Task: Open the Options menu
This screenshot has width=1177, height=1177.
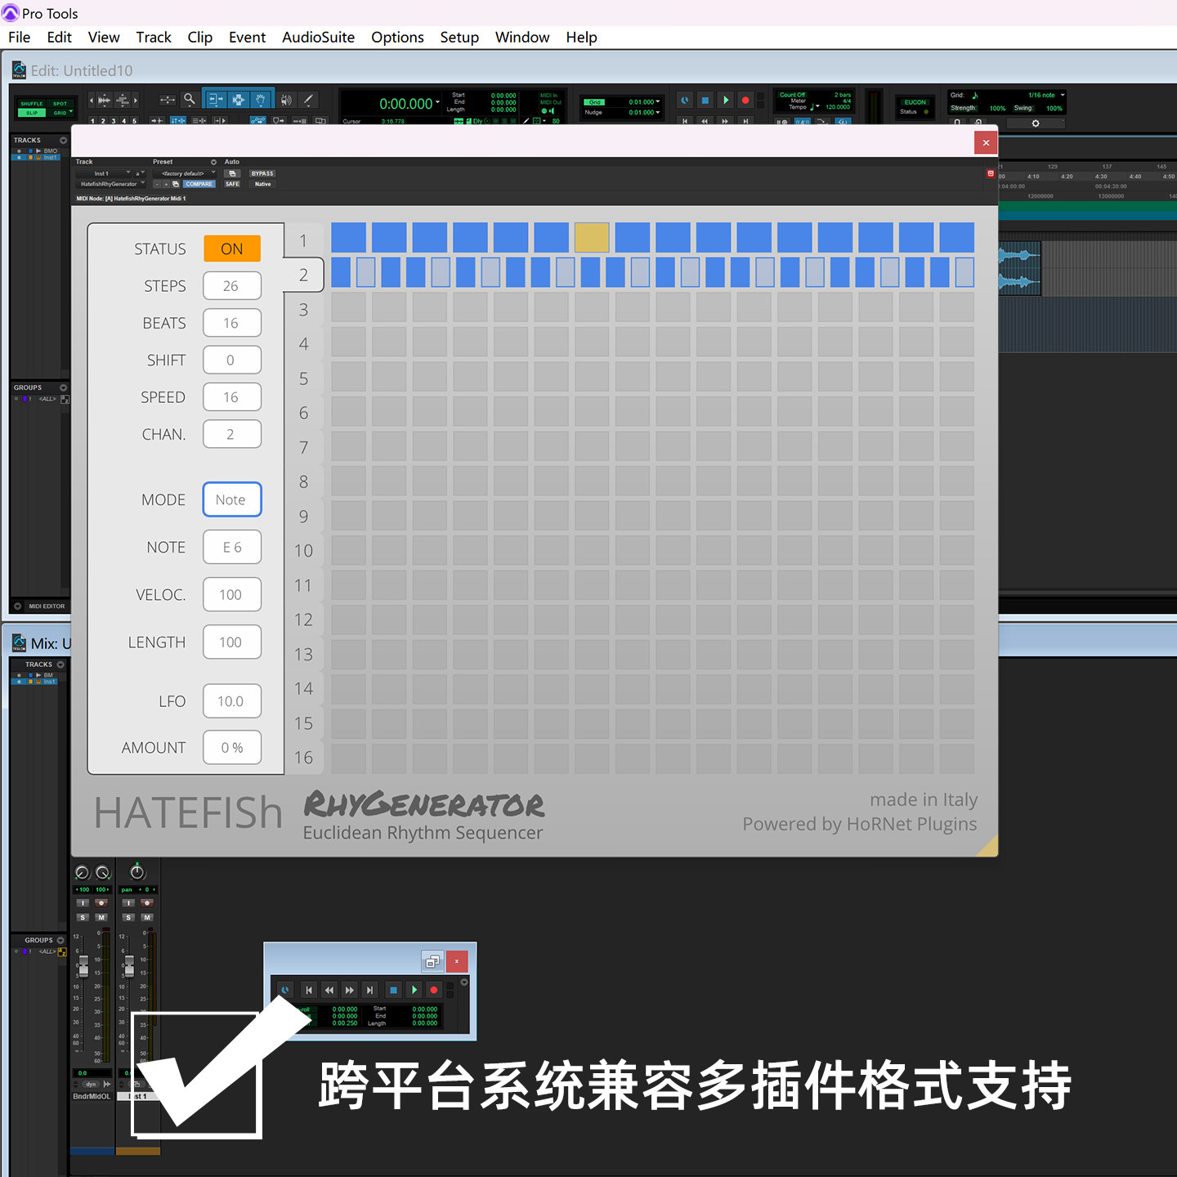Action: (397, 37)
